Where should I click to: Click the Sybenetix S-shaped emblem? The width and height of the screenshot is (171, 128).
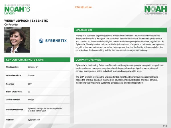(x=42, y=40)
